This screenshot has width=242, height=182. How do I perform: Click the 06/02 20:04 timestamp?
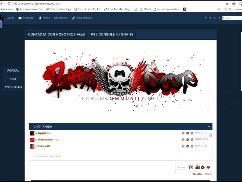point(201,133)
